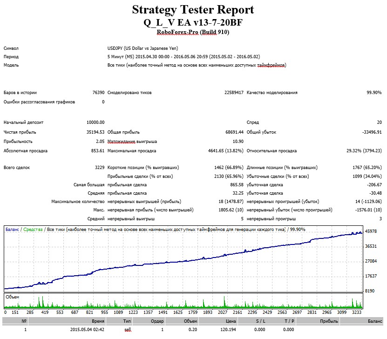This screenshot has height=339, width=387.
Task: Click the sell type cell
Action: (x=128, y=330)
